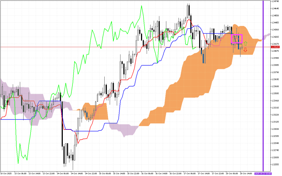
Task: Click price level 1.32650 on the scale
Action: [x=275, y=158]
